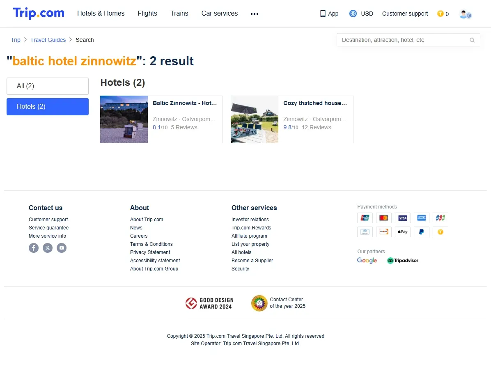The height and width of the screenshot is (378, 491).
Task: Open Terms & Conditions link
Action: (151, 244)
